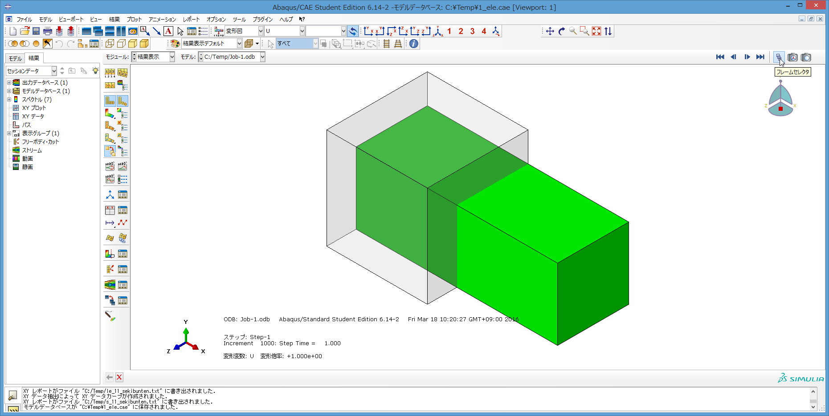Open the 変形図 field output dropdown
The image size is (829, 416).
[x=261, y=31]
